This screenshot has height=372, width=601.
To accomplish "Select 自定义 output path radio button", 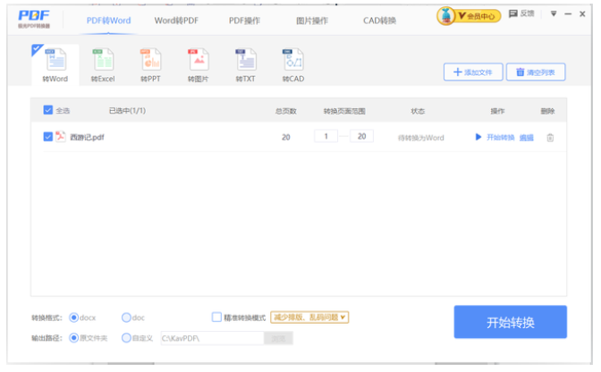I will point(126,338).
